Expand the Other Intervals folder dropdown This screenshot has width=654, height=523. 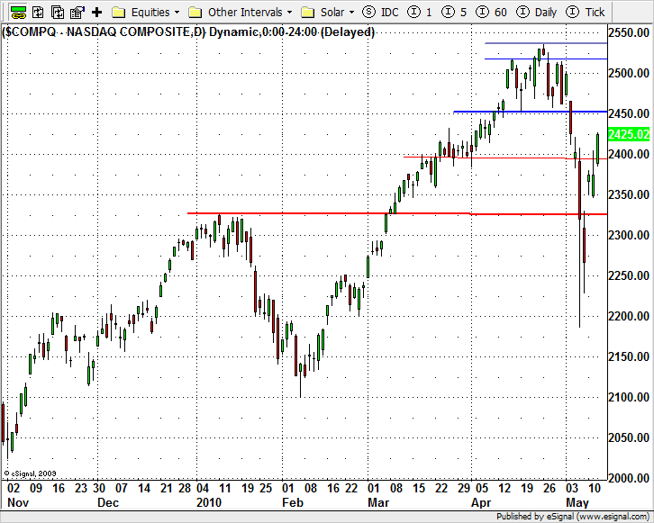(x=241, y=12)
